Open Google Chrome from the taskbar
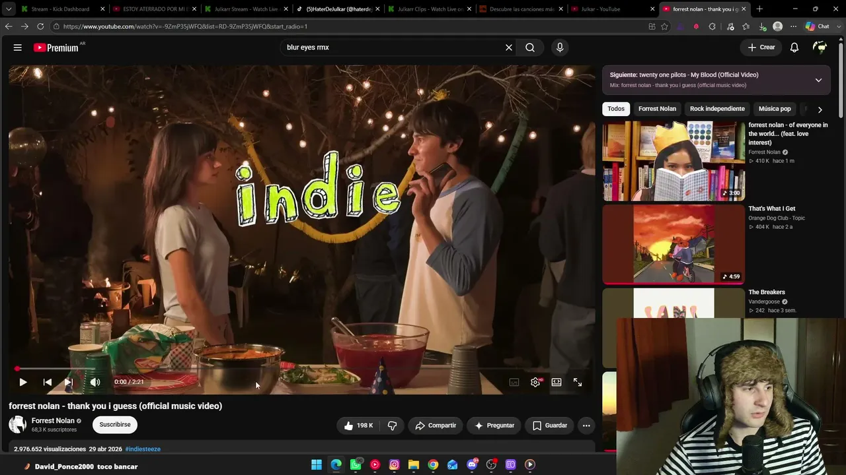Image resolution: width=846 pixels, height=475 pixels. (433, 464)
